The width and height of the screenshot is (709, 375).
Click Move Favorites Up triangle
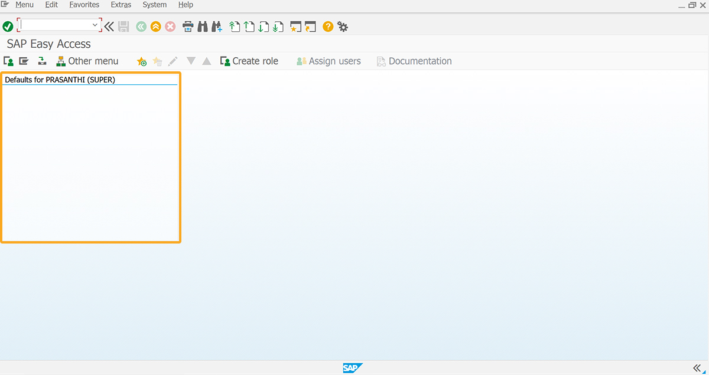[206, 61]
